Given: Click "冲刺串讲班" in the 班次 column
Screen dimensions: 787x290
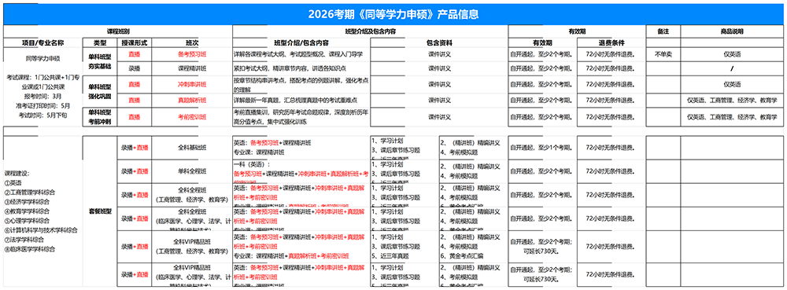Looking at the screenshot, I should (x=192, y=84).
